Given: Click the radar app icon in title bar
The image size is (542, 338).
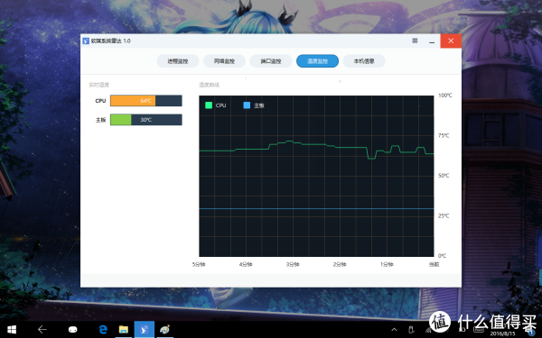Looking at the screenshot, I should click(x=86, y=41).
